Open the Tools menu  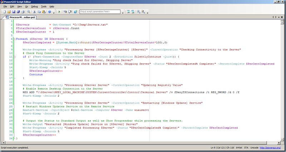(44, 6)
